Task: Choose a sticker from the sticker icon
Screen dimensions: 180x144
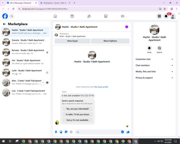Action: click(x=66, y=132)
